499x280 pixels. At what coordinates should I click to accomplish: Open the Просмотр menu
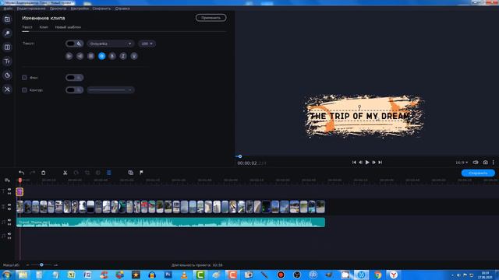58,9
